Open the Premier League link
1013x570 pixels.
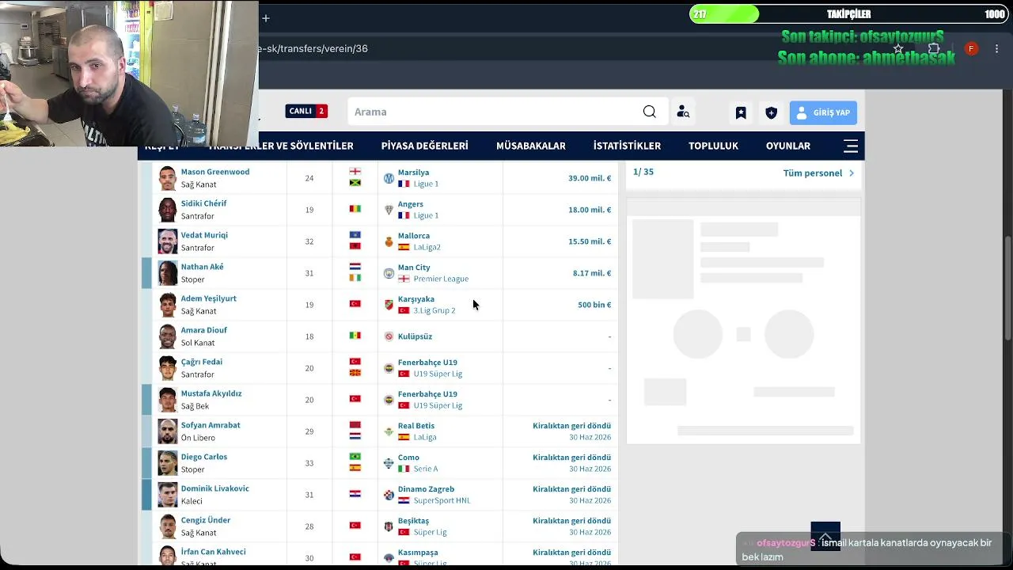click(441, 279)
